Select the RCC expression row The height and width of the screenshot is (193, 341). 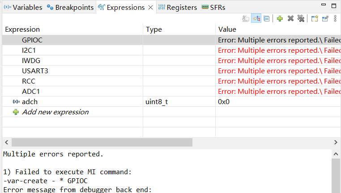[x=171, y=81]
